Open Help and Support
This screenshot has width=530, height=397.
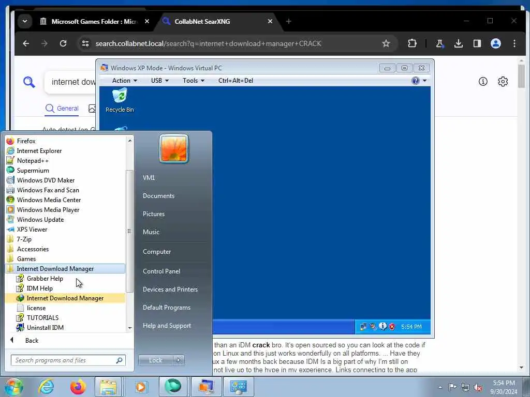(167, 326)
